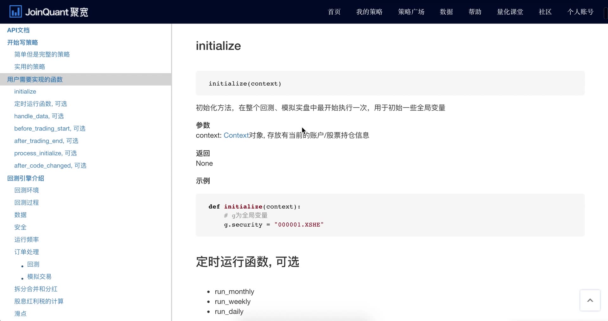608x321 pixels.
Task: Go to 策略广场 in the navigation bar
Action: 411,12
